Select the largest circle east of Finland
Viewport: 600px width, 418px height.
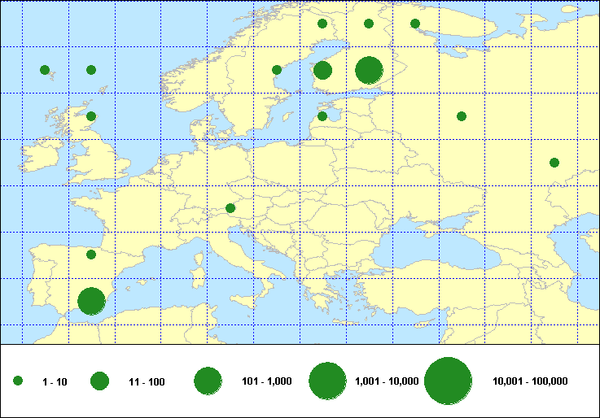[369, 70]
